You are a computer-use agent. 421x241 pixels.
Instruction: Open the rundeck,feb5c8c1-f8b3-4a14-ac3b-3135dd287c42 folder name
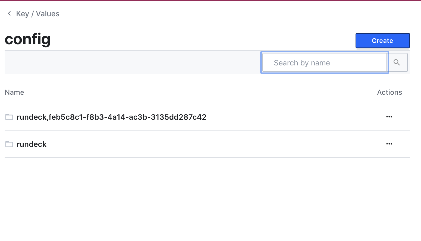click(x=111, y=117)
